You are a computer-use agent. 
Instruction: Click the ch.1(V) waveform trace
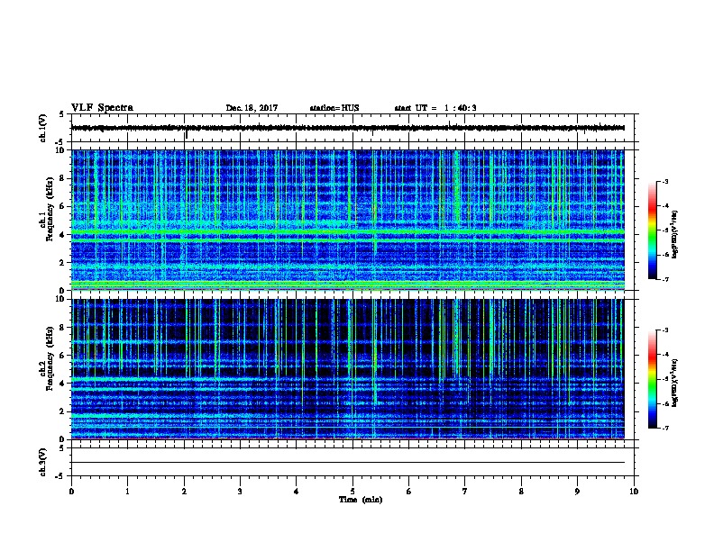[348, 128]
